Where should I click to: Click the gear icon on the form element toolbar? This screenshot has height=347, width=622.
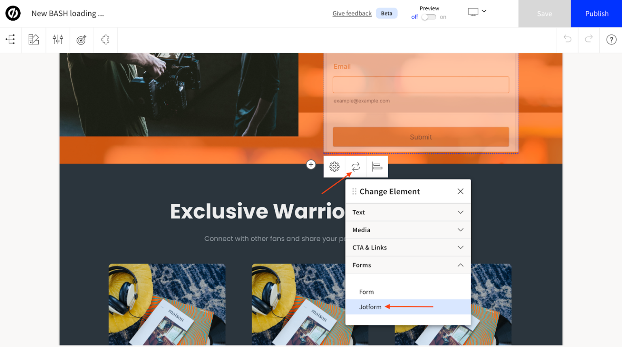coord(334,166)
